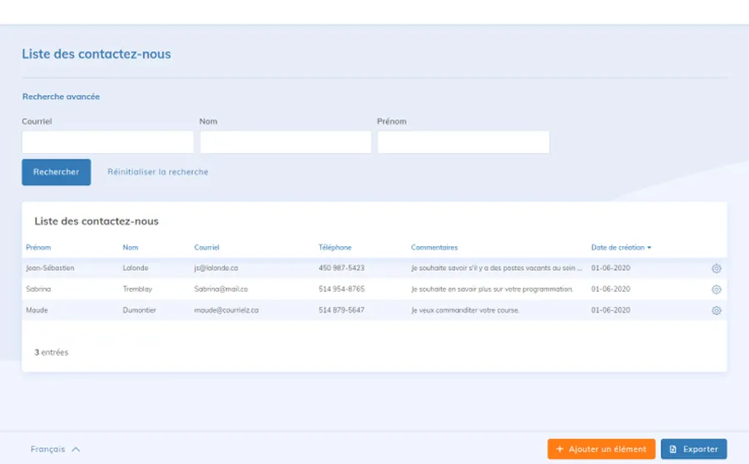749x464 pixels.
Task: Select email js@lalonde.ca in the table
Action: 216,269
